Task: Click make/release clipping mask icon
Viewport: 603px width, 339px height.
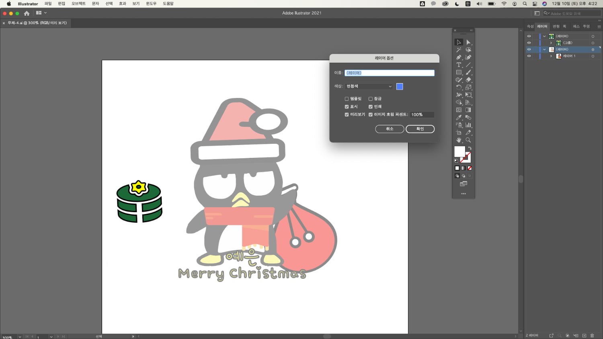Action: click(x=568, y=335)
